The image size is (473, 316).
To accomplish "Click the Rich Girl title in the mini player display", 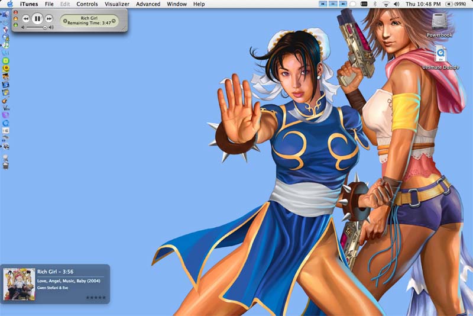I will [x=89, y=18].
